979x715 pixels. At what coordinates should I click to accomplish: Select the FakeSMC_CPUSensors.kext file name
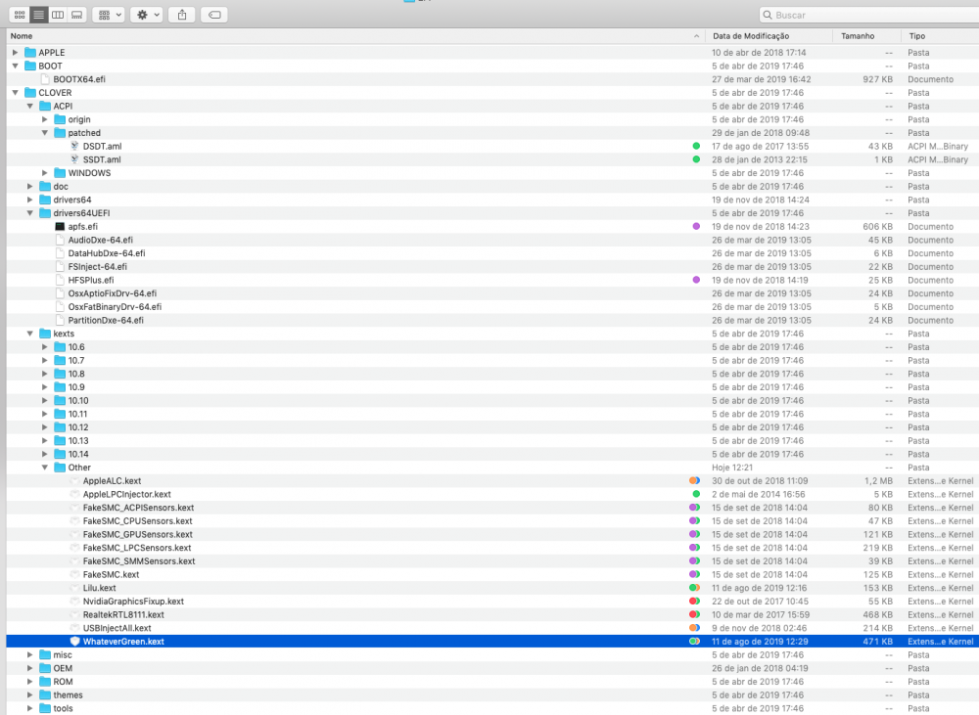pyautogui.click(x=138, y=521)
